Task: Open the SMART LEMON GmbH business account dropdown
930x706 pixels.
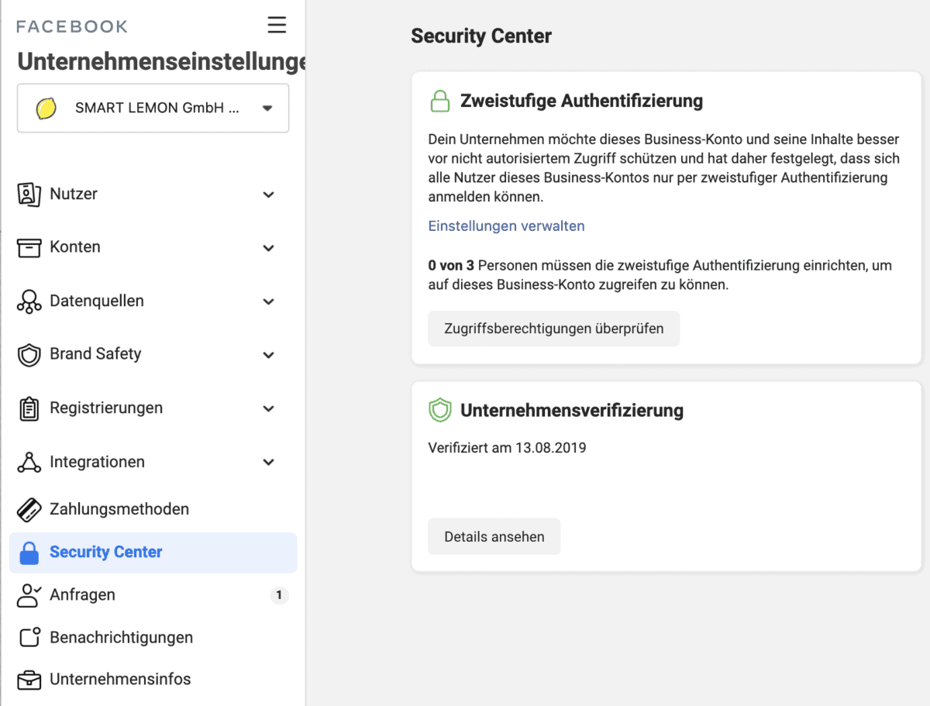Action: 153,108
